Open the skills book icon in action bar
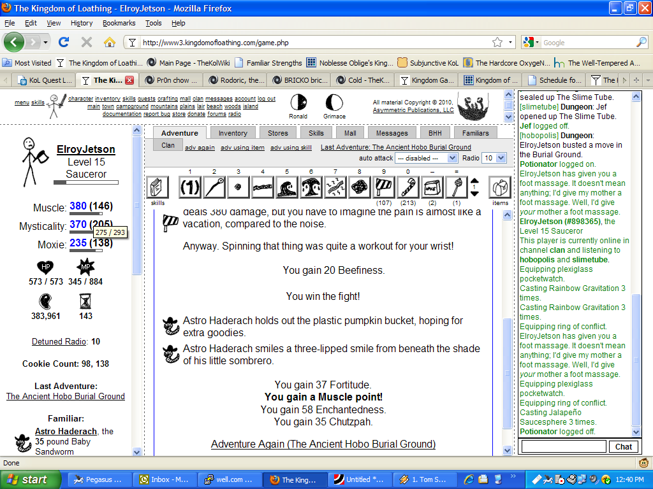Viewport: 653px width, 489px height. pyautogui.click(x=158, y=187)
